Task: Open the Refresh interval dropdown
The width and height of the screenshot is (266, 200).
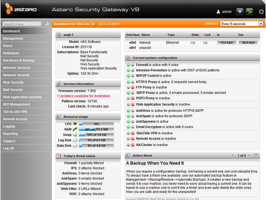Action: tap(261, 24)
